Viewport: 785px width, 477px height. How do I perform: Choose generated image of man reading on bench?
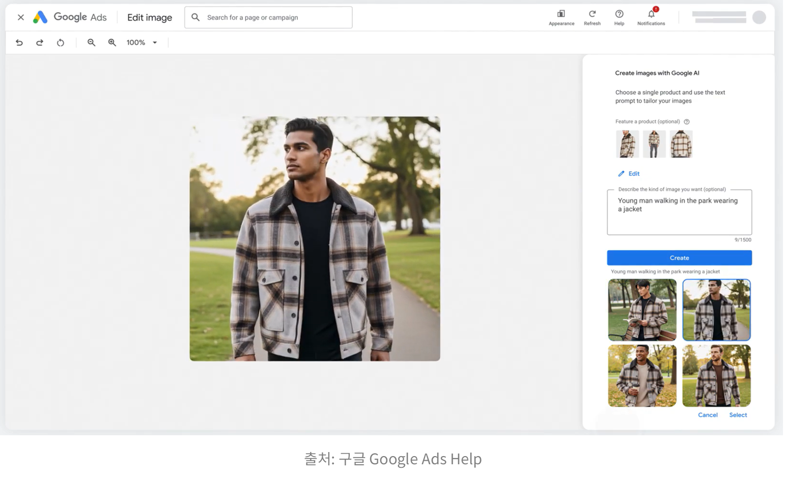[642, 310]
